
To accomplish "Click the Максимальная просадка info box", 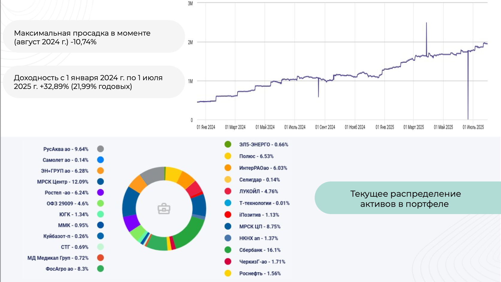I will pos(93,37).
